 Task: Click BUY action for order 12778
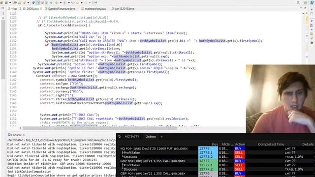239,148
